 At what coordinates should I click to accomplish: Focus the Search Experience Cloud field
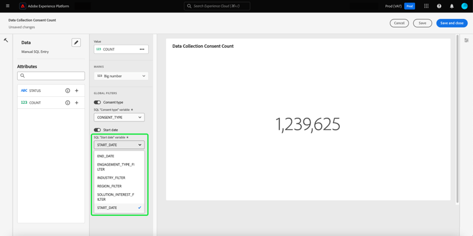click(x=217, y=6)
